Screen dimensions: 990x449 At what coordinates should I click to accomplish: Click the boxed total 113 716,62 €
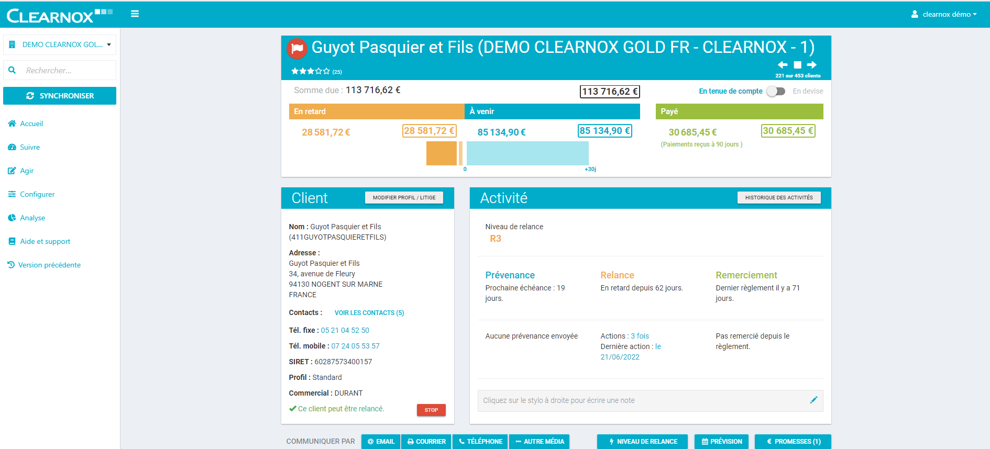click(610, 92)
